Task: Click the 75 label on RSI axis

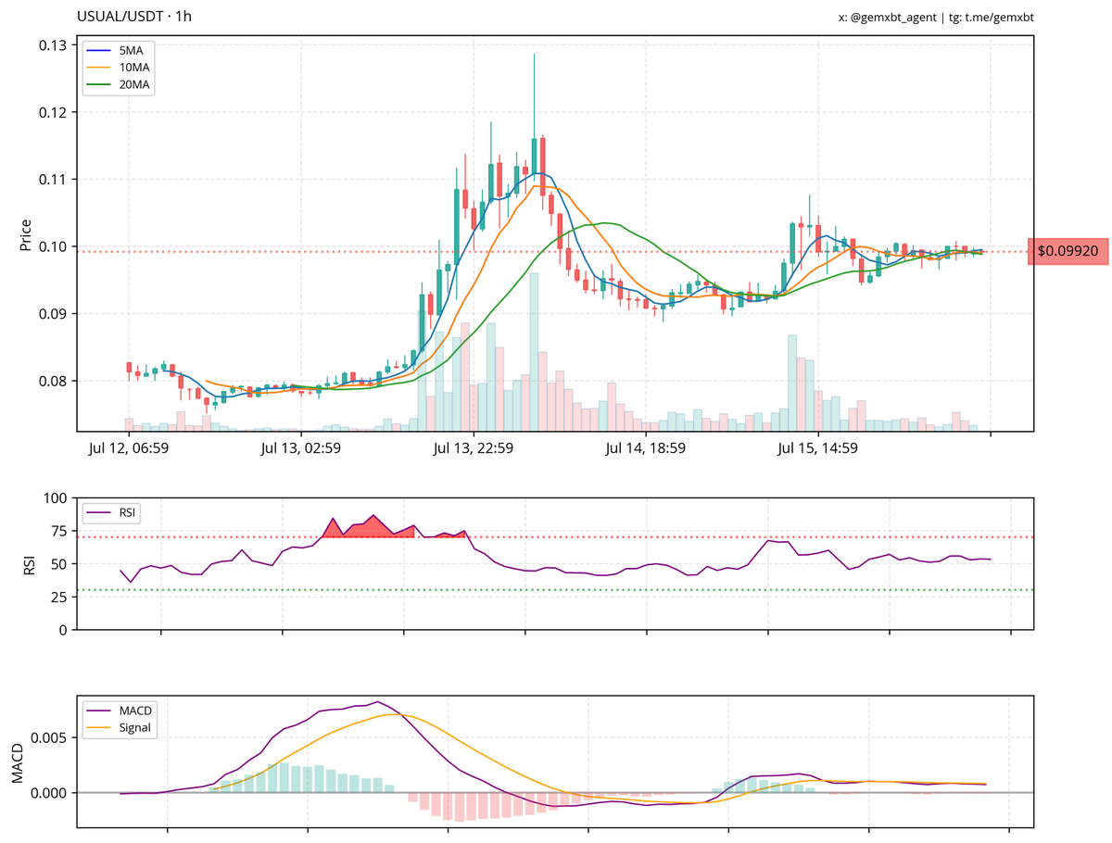Action: point(59,531)
